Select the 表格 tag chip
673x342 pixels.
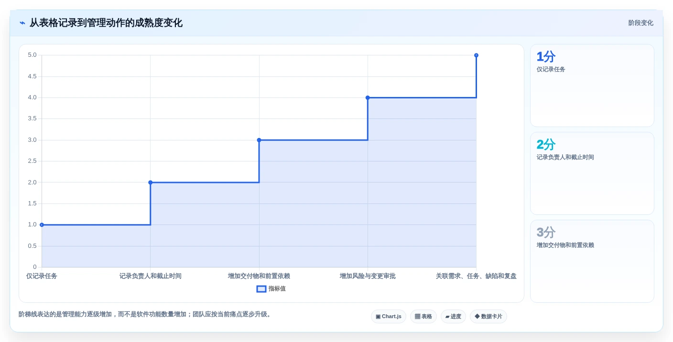pos(423,317)
